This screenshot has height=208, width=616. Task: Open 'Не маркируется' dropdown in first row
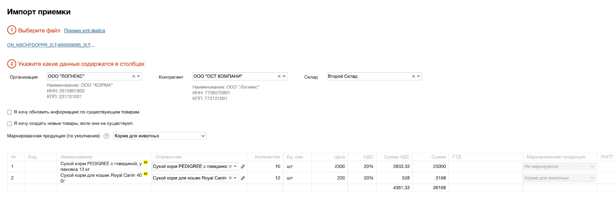[559, 166]
